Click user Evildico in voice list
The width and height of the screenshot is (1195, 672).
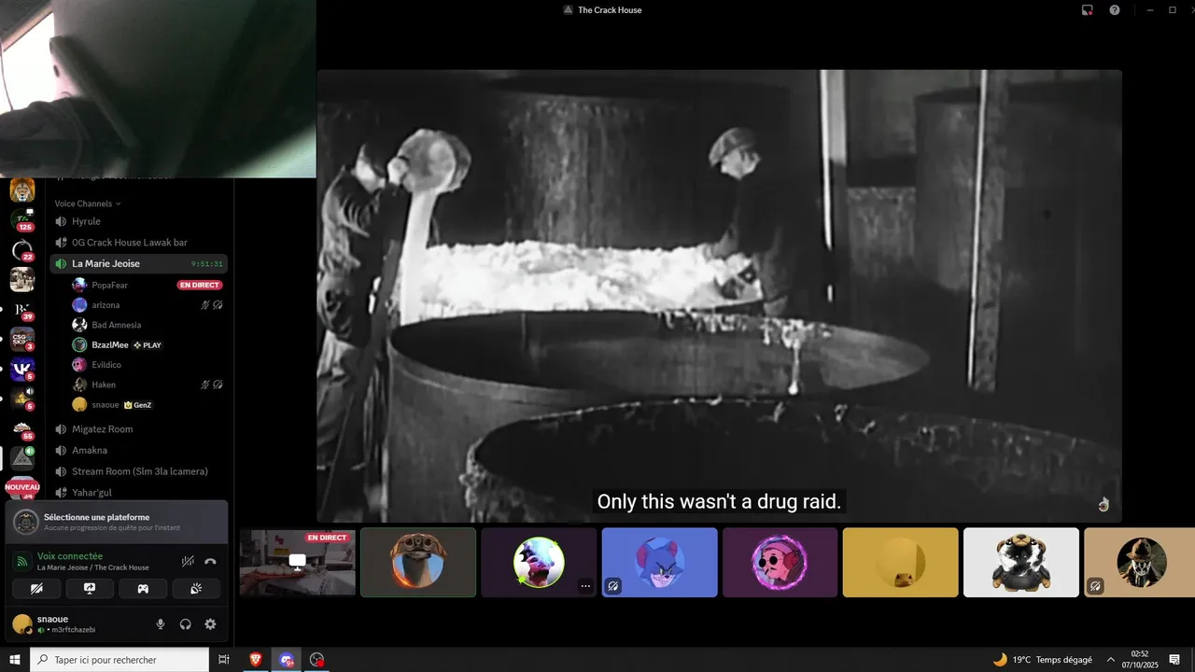(x=107, y=365)
